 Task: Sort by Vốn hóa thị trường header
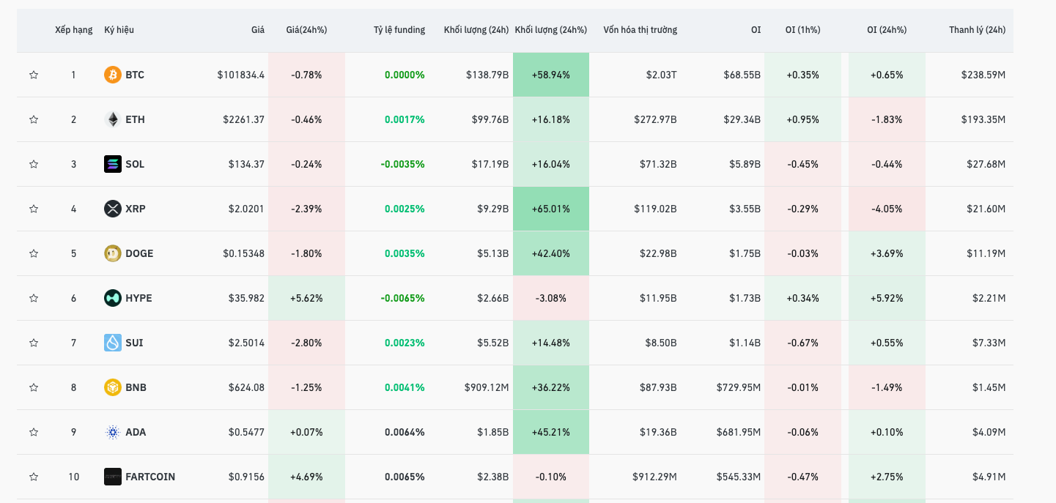pyautogui.click(x=640, y=30)
